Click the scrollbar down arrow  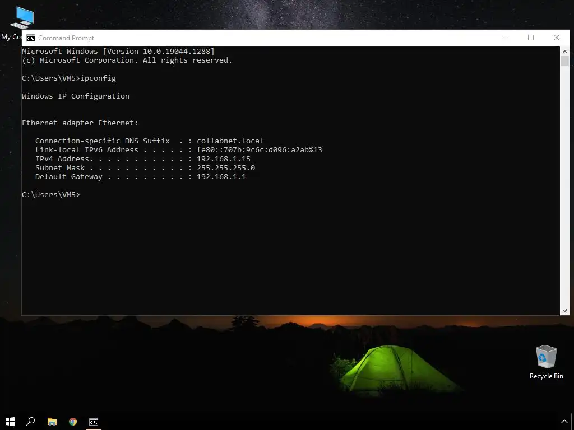(564, 310)
